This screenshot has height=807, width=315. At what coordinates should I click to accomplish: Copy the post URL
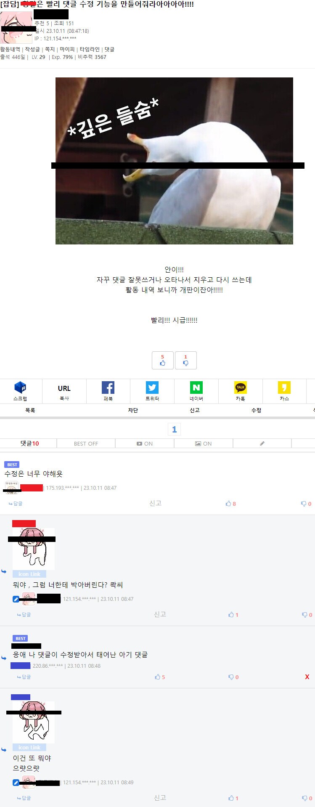pyautogui.click(x=64, y=391)
